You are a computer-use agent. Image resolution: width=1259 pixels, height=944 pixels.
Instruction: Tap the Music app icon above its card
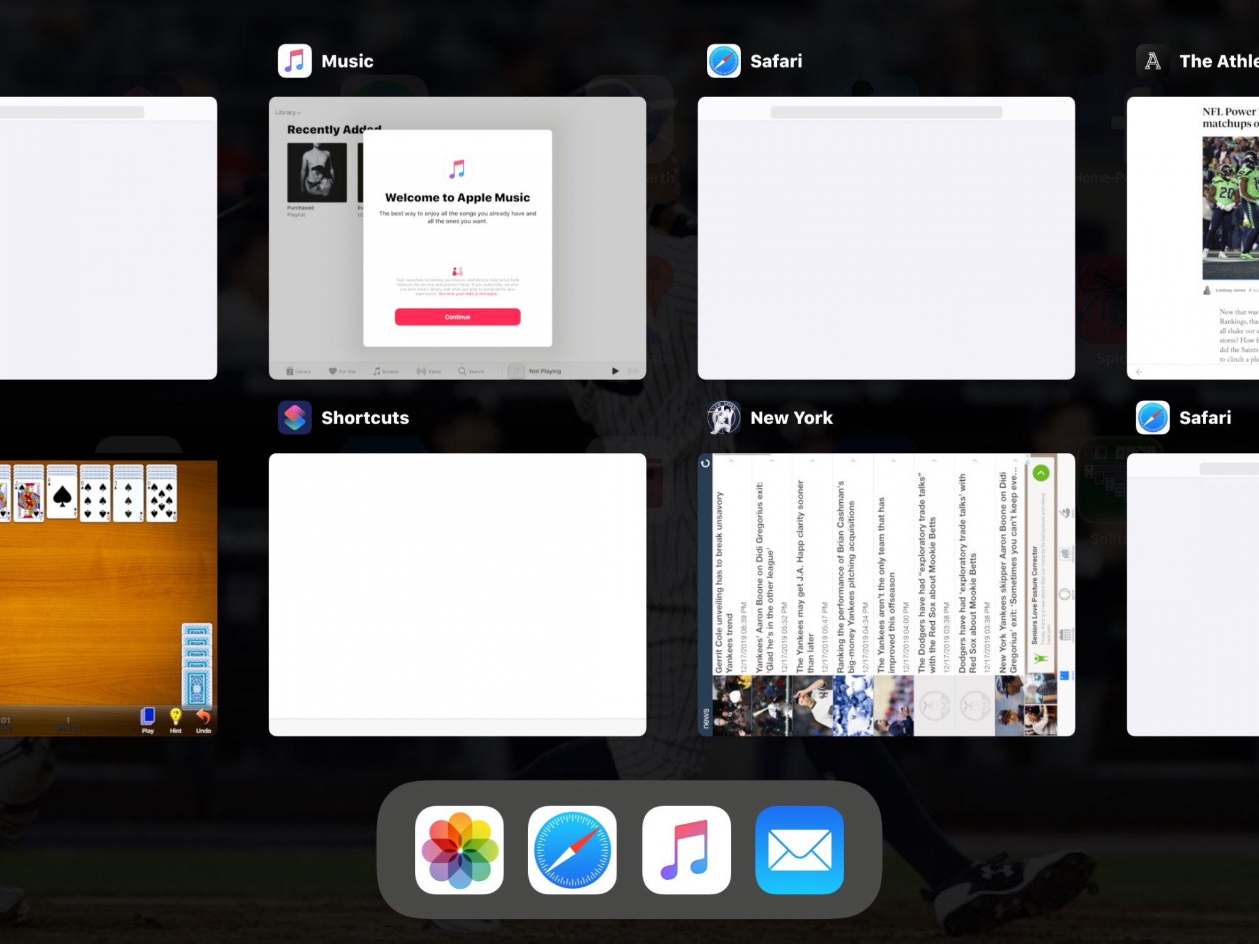[295, 61]
